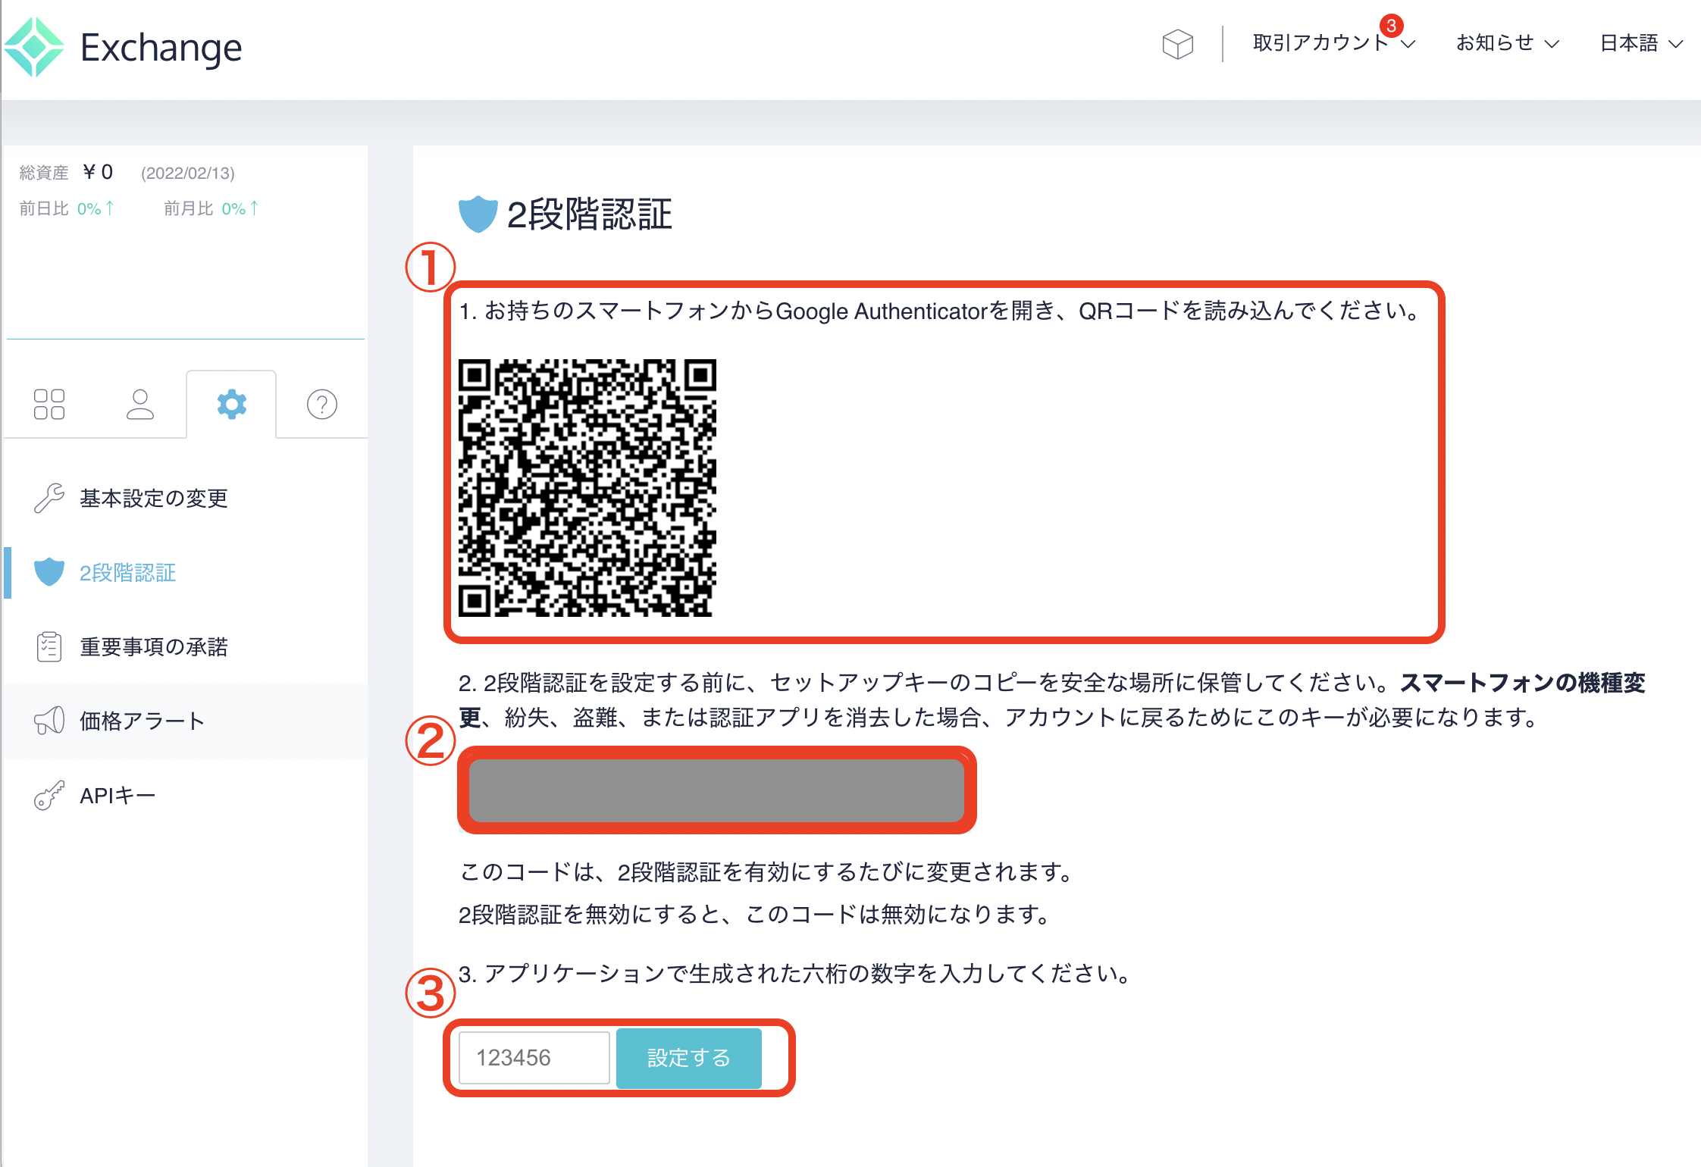
Task: Expand the お知らせ dropdown
Action: click(x=1507, y=43)
